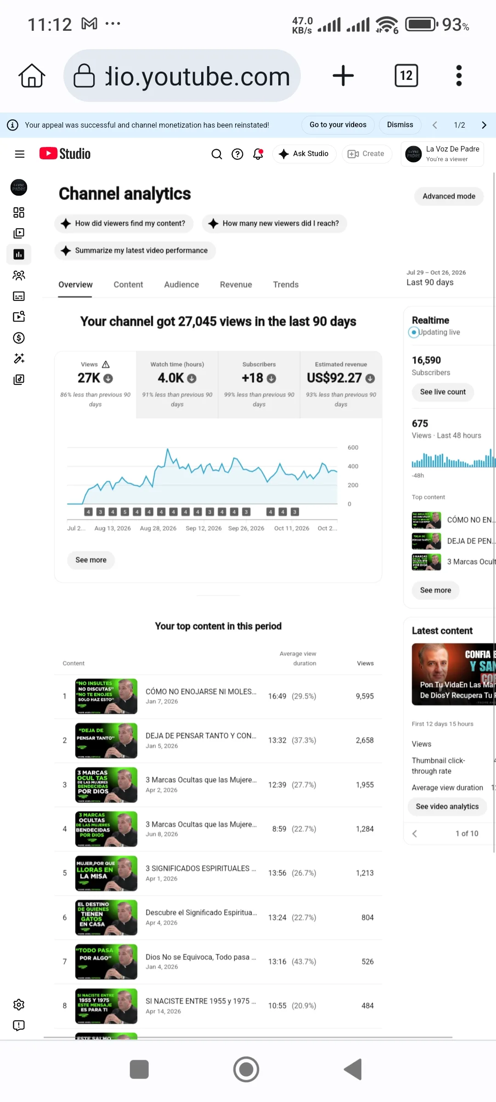Dismiss the monetization reinstated banner

coord(400,125)
